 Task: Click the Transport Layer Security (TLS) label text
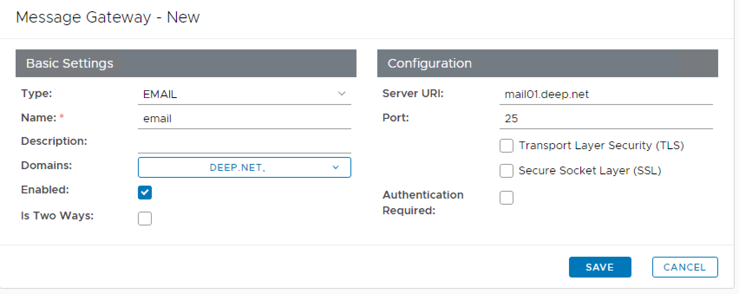pos(601,146)
